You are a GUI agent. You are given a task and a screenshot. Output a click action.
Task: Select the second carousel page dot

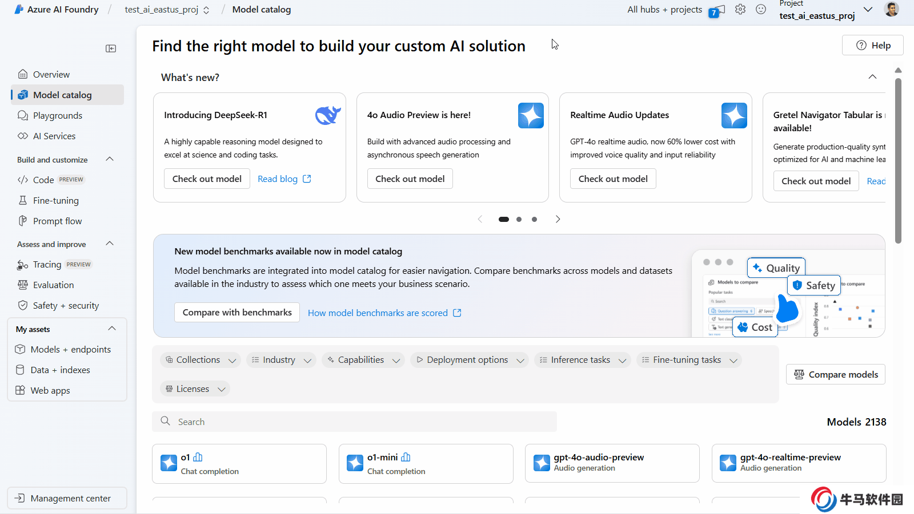coord(519,219)
